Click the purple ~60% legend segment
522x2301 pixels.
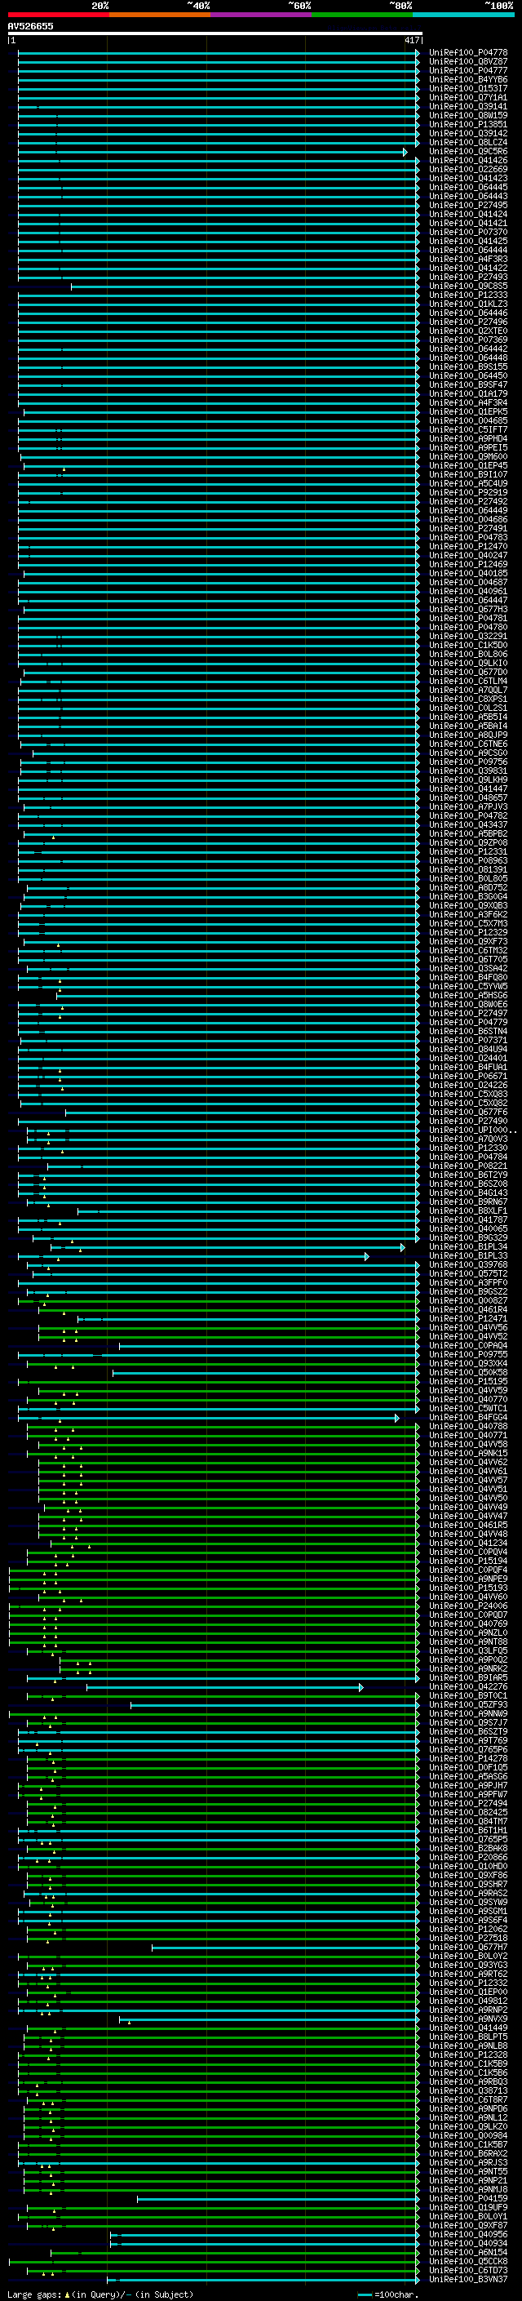click(x=260, y=15)
